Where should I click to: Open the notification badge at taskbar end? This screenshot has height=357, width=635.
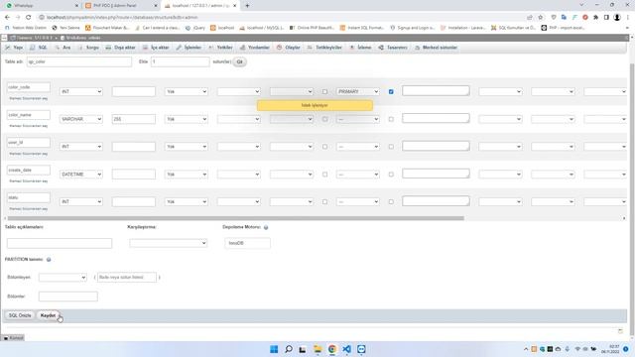click(x=626, y=349)
